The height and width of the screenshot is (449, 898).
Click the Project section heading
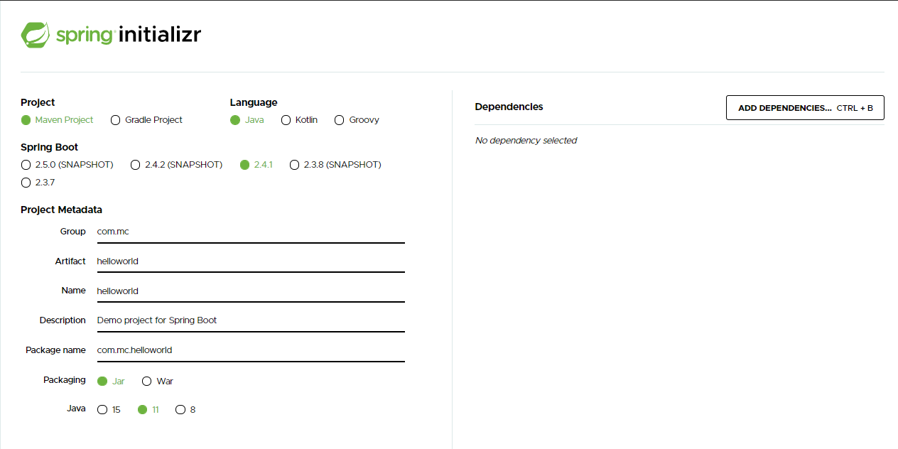pos(38,102)
